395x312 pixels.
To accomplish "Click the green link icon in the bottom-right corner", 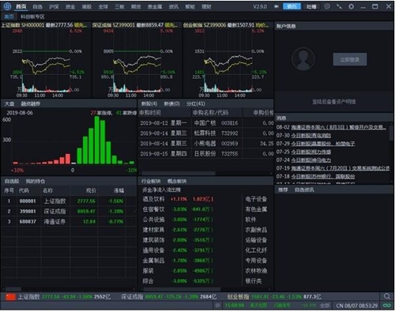I will pos(387,306).
